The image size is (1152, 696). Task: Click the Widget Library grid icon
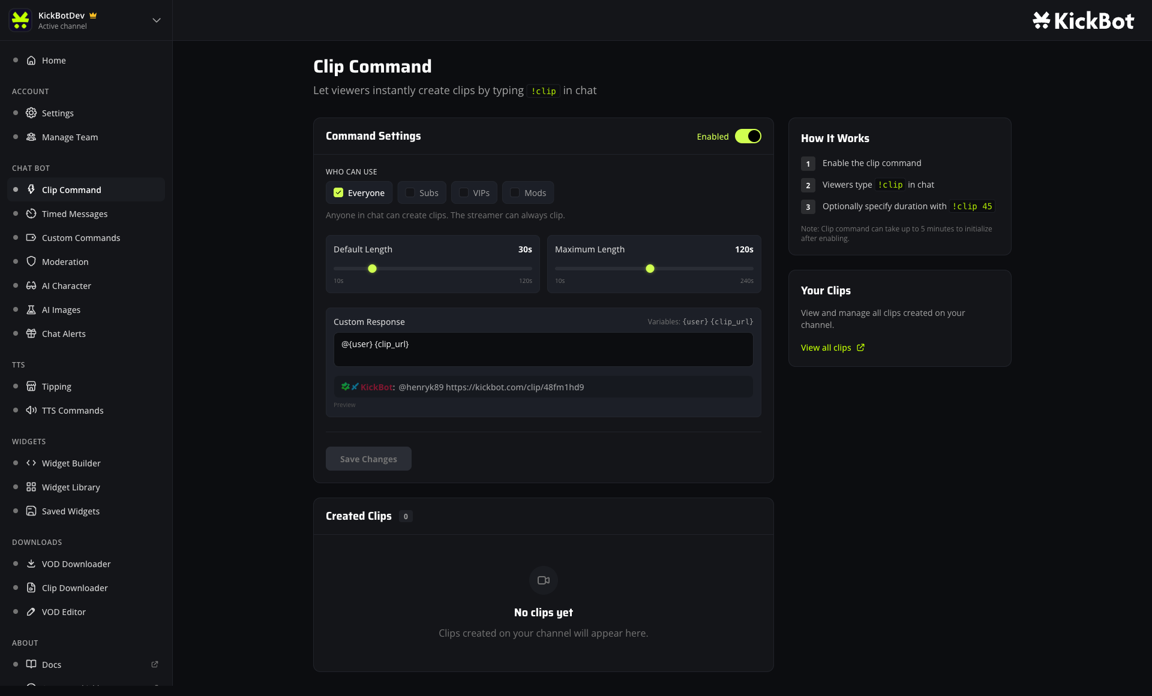pos(31,487)
